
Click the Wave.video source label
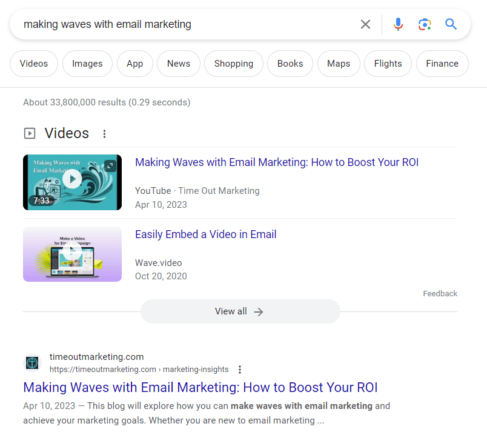(159, 263)
